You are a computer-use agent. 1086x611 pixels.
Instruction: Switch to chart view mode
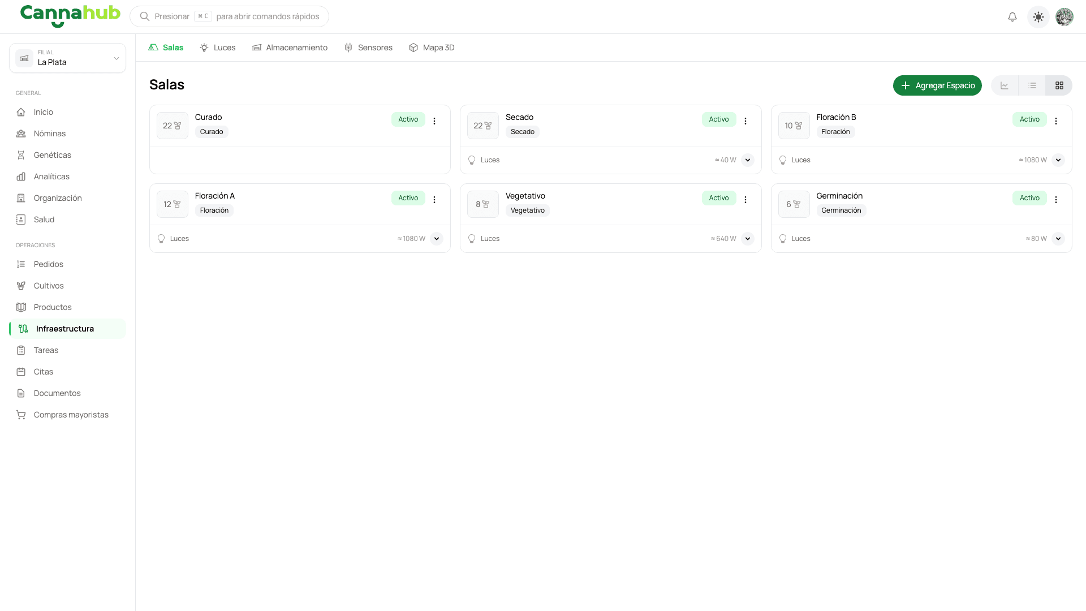[1005, 85]
